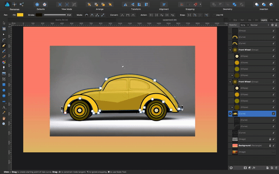Click the Close Curve action icon

(x=156, y=15)
